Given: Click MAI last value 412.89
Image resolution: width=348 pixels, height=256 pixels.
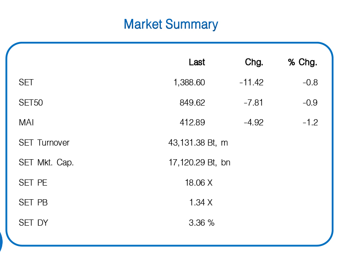Looking at the screenshot, I should (x=192, y=122).
